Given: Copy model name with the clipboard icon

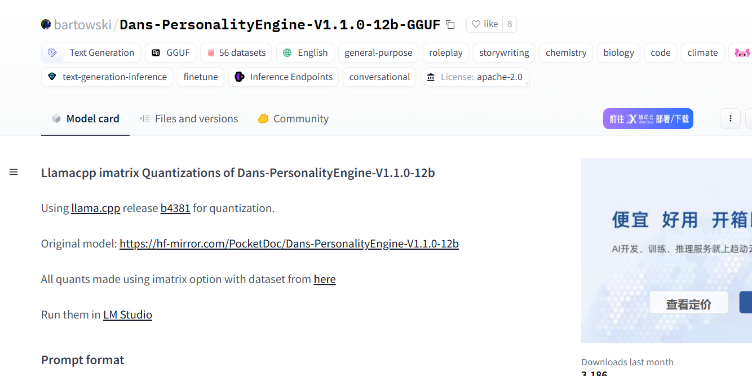Looking at the screenshot, I should coord(450,24).
